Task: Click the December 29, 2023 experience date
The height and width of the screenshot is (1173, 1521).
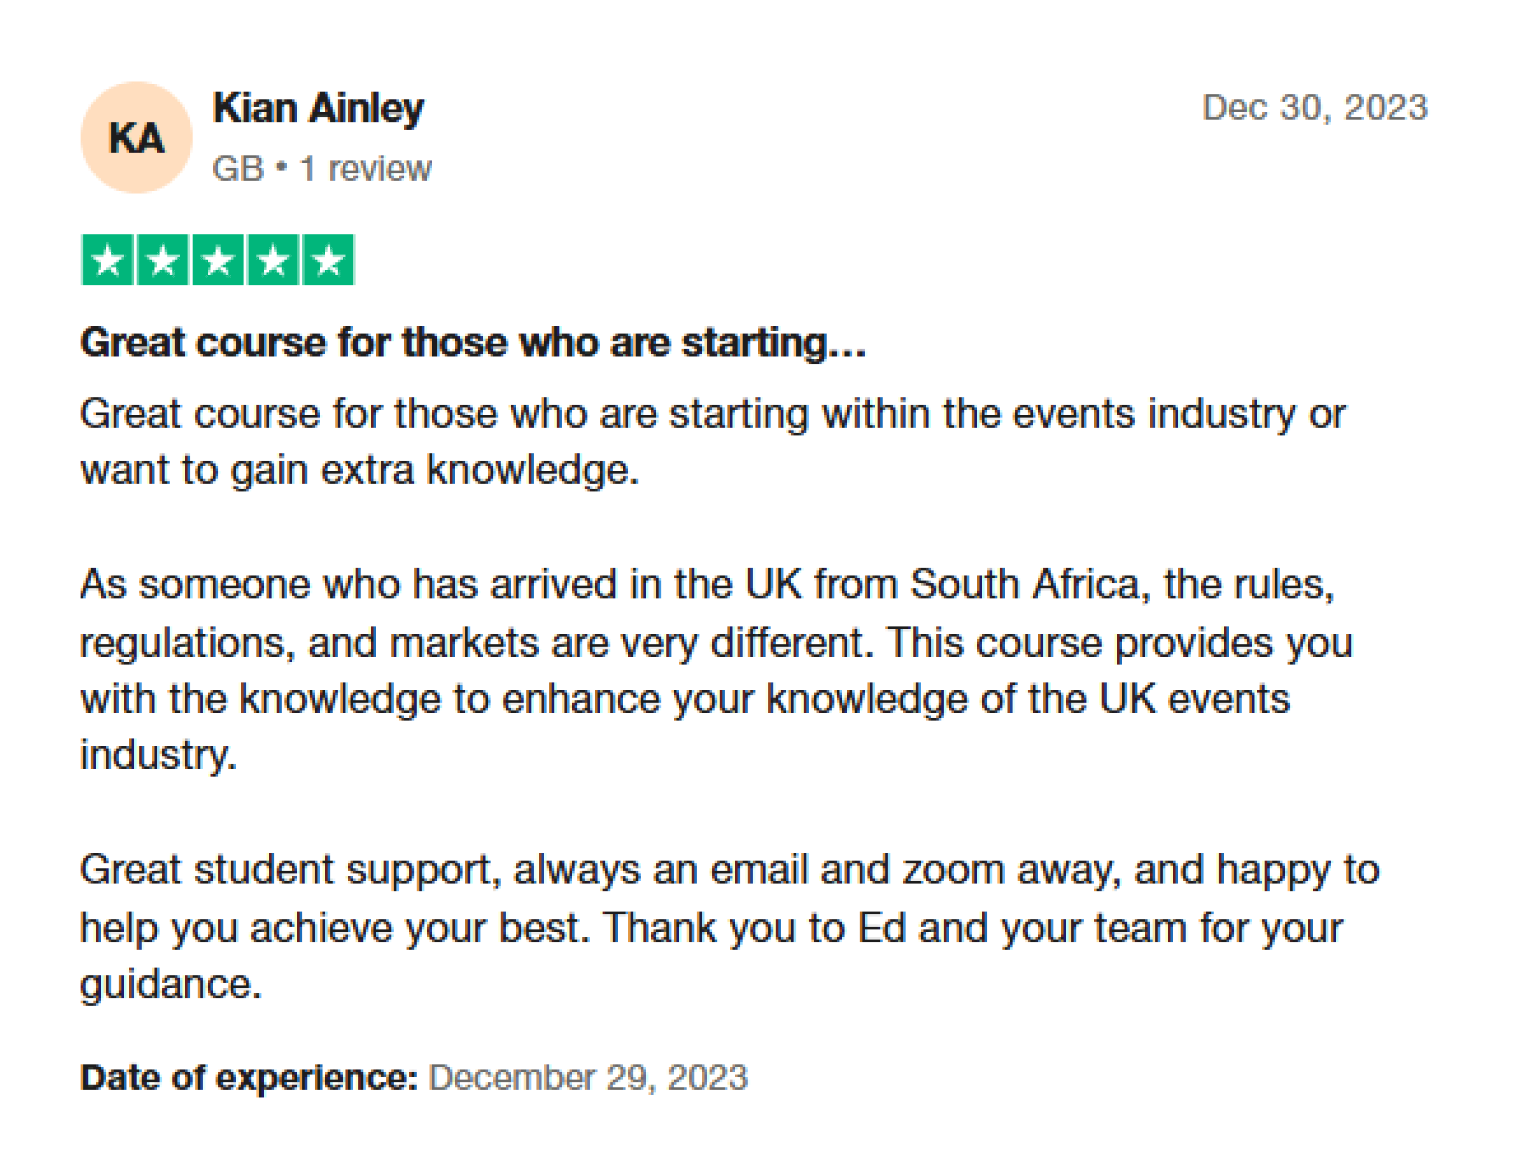Action: coord(588,1078)
